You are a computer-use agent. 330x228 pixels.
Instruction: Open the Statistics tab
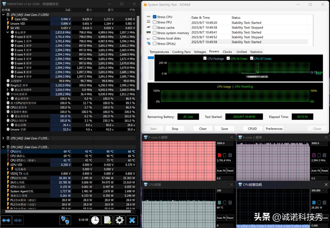coord(256,52)
